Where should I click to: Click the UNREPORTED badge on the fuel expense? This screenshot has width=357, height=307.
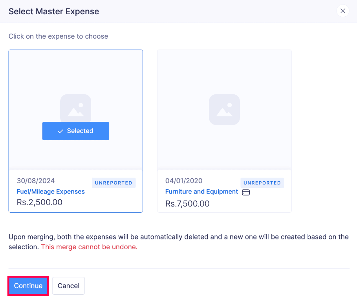113,183
